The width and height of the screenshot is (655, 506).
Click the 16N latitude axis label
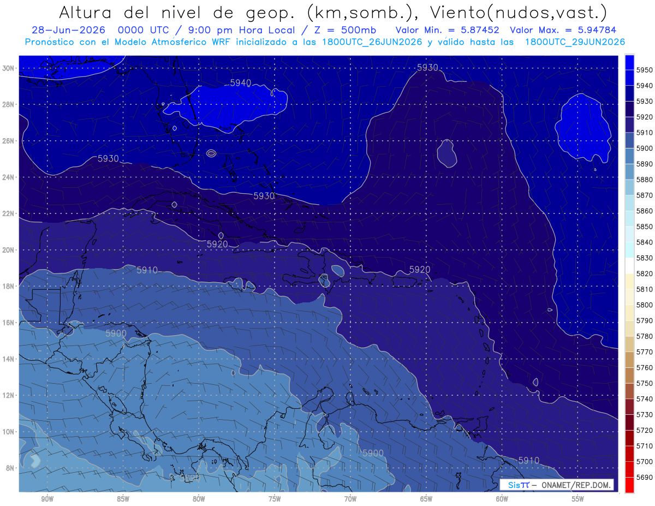[8, 323]
